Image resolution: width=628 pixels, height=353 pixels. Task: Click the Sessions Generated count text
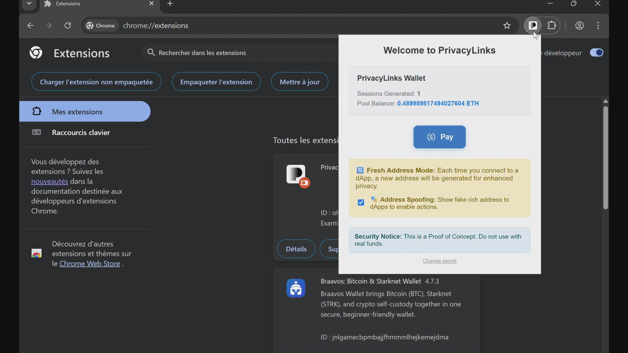click(389, 94)
